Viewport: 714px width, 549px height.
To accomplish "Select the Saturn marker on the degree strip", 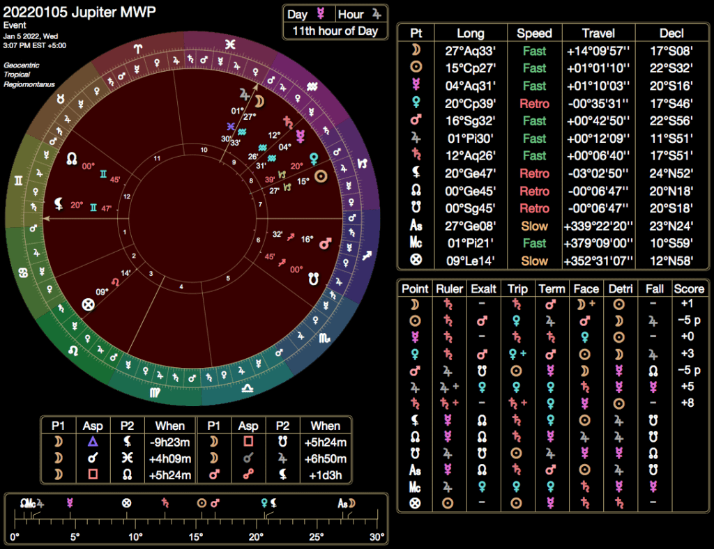I will pyautogui.click(x=165, y=502).
